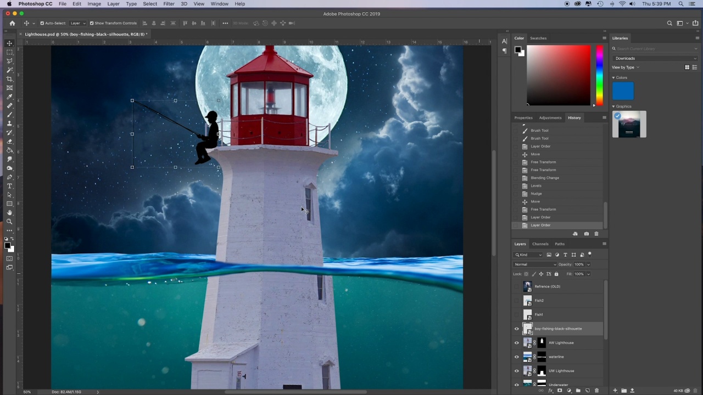Open the Auto-Select Layer dropdown
This screenshot has height=395, width=703.
pos(76,23)
